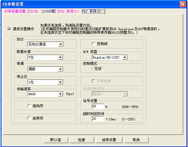
Task: Open the 传输速率 baud rate dropdown
Action: 61,94
